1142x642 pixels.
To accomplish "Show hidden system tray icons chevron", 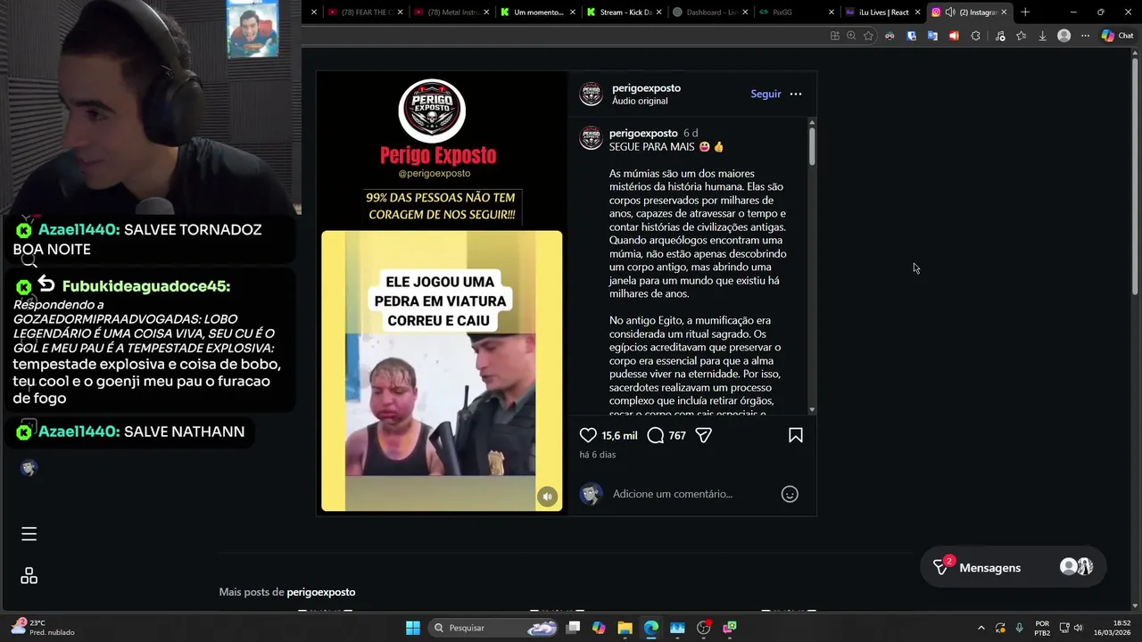I will coord(981,628).
